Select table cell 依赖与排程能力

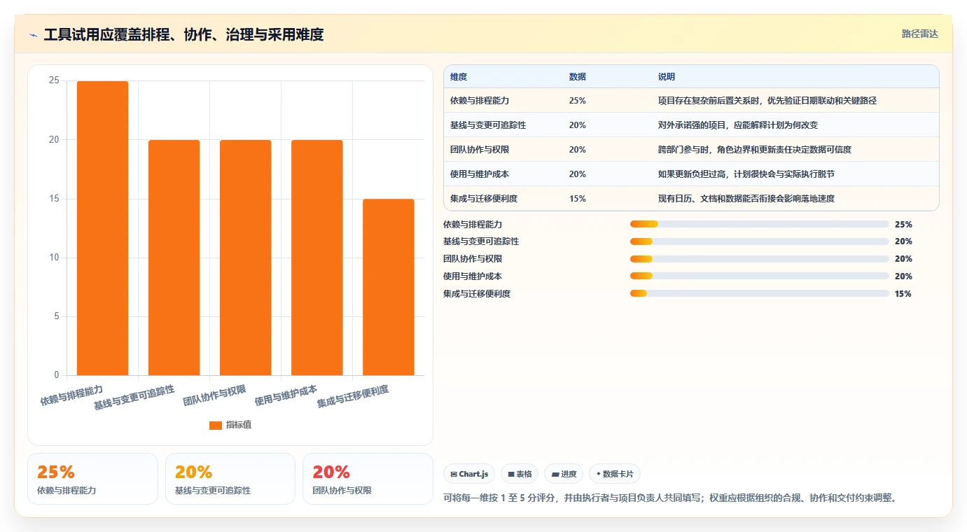tap(480, 101)
